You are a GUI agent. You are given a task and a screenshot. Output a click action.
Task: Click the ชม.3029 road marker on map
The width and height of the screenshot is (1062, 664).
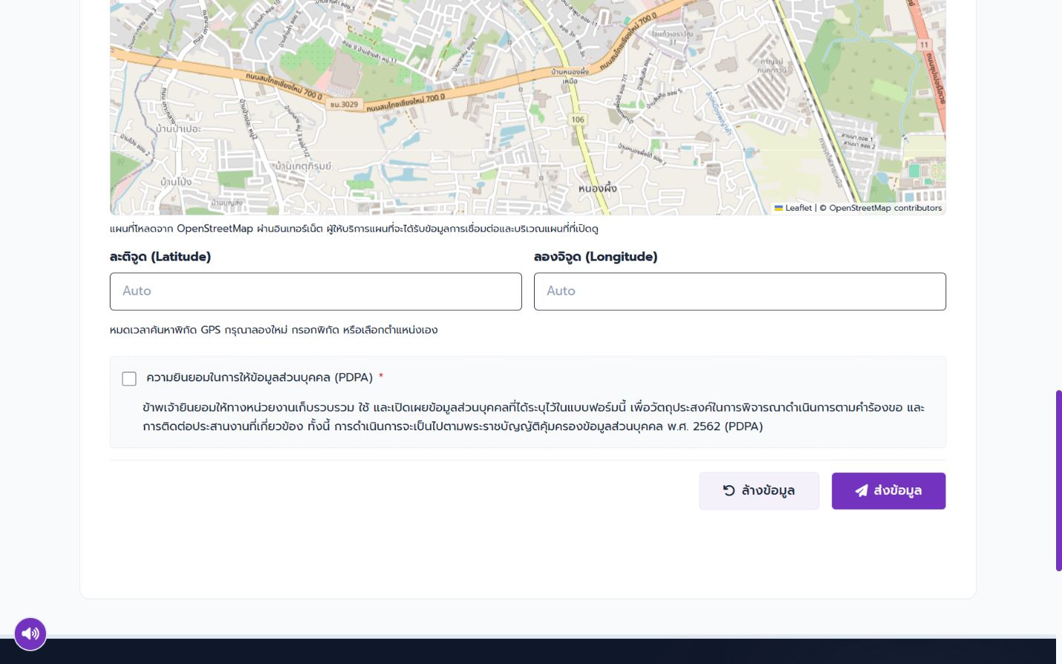point(344,105)
